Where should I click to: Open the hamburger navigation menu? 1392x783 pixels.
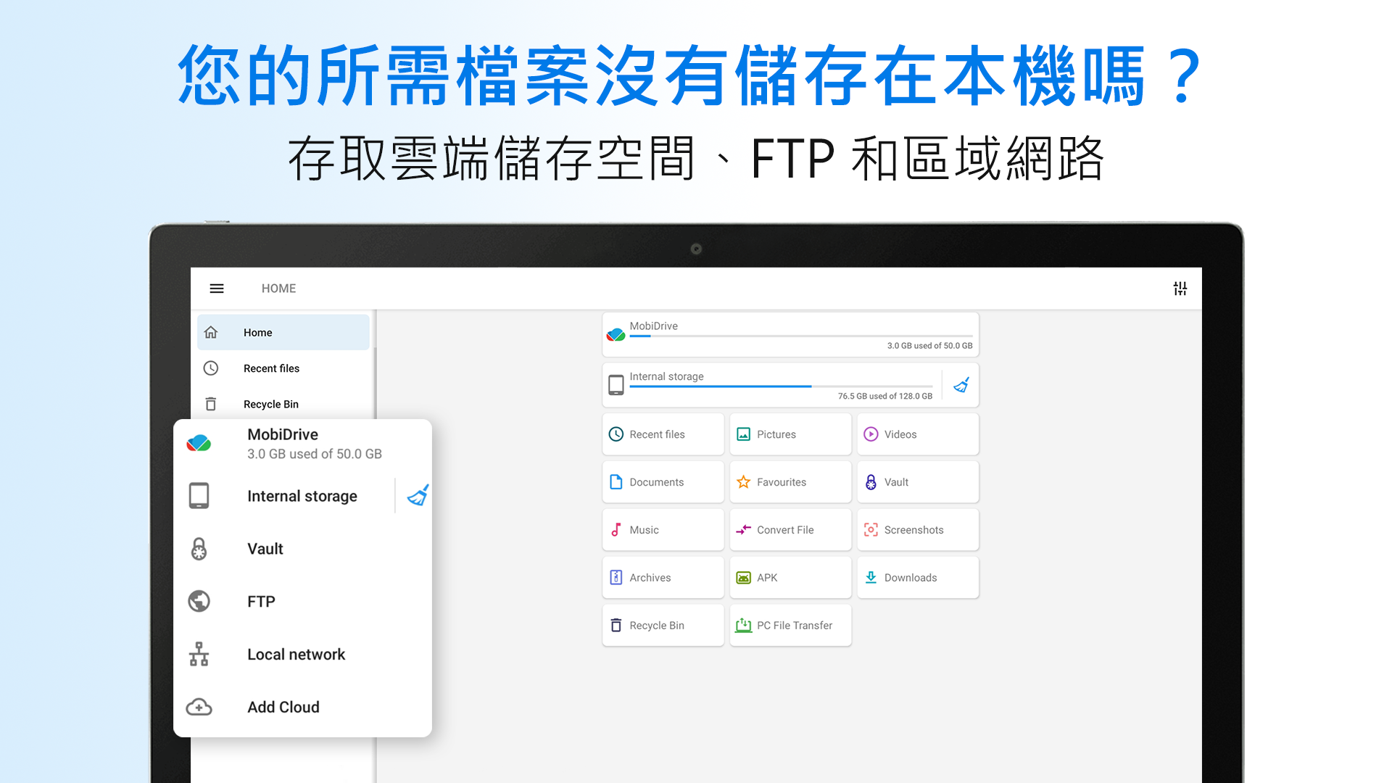[x=216, y=289]
